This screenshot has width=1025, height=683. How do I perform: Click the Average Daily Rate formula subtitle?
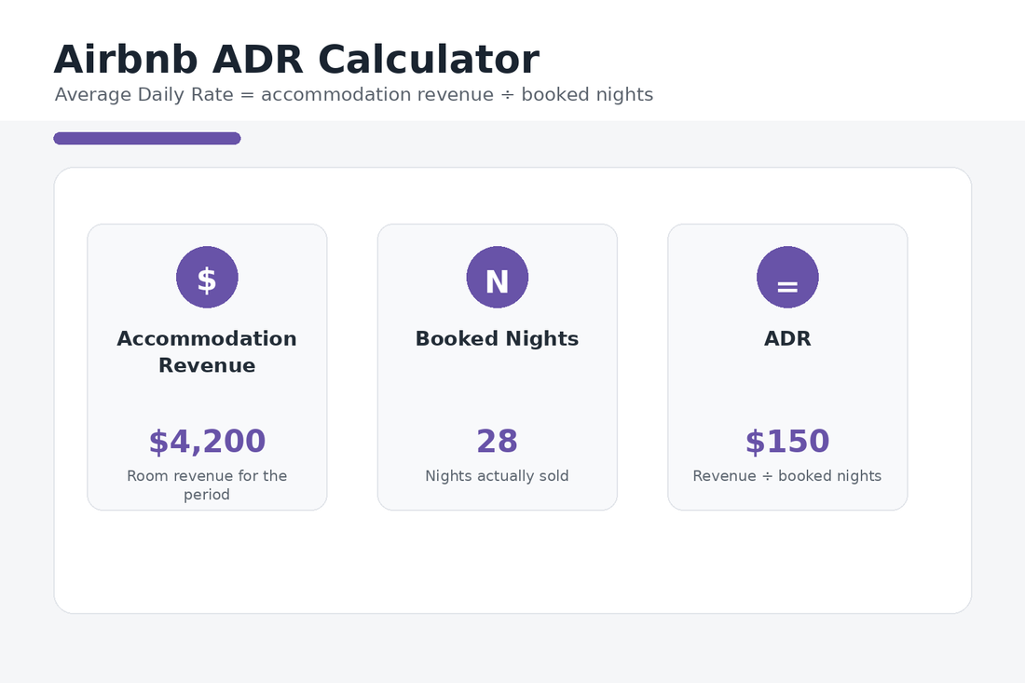click(354, 95)
